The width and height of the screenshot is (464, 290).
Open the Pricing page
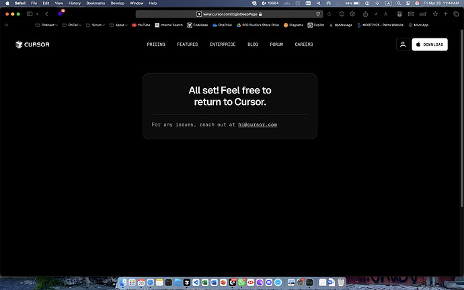(156, 44)
